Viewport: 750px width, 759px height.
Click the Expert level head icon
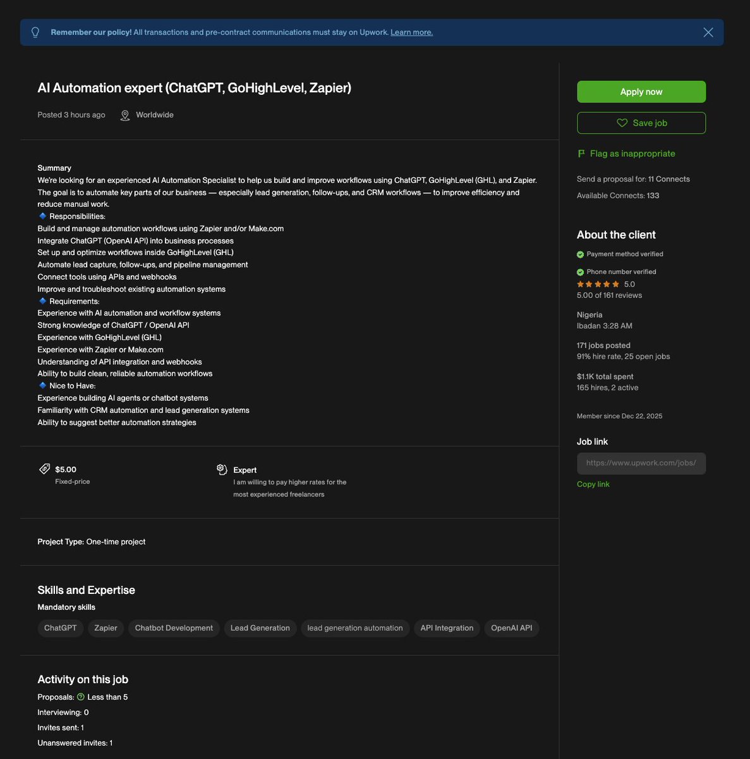(x=222, y=469)
